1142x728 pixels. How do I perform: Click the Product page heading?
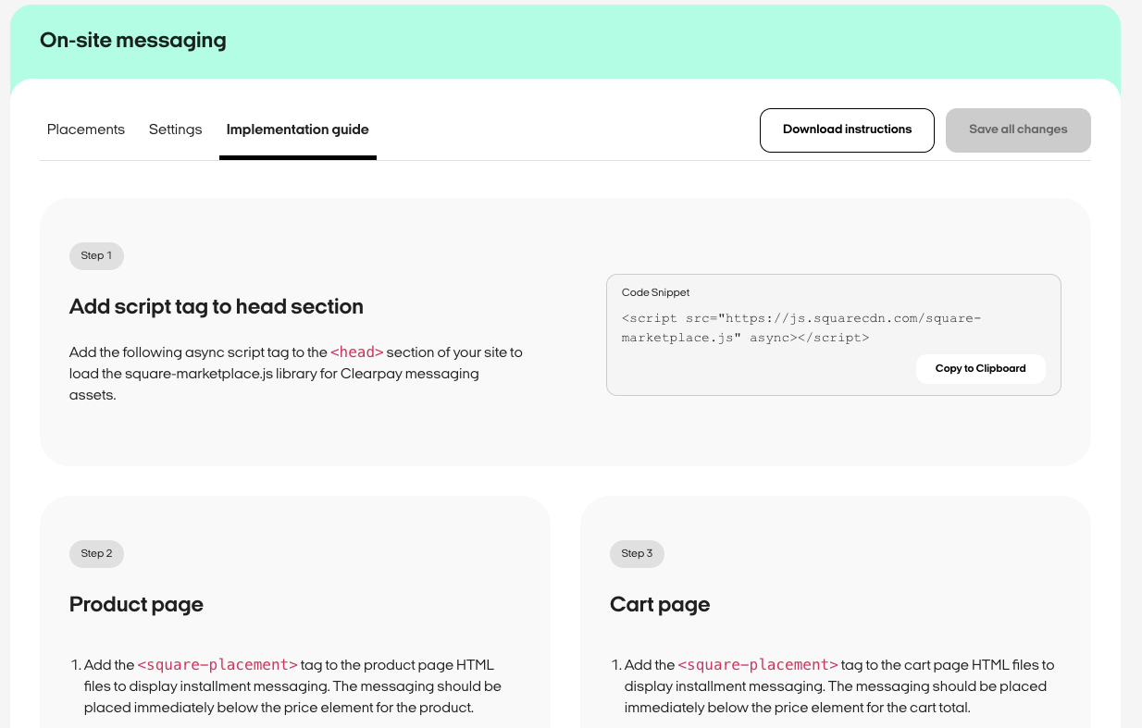[136, 604]
